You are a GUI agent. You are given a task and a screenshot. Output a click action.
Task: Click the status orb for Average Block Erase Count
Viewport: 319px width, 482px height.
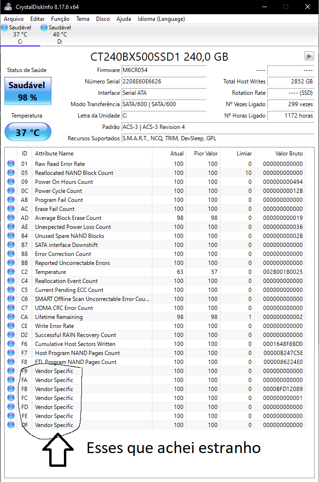coord(11,218)
